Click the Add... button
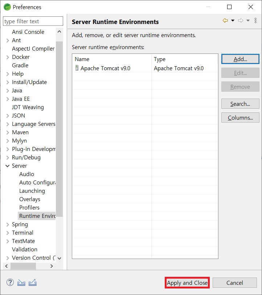Viewport: 262px width, 295px height. point(240,59)
